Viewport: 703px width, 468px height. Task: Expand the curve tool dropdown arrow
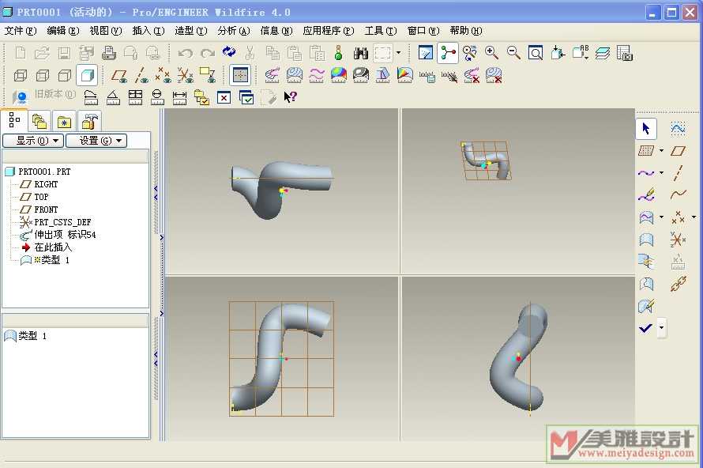(661, 173)
